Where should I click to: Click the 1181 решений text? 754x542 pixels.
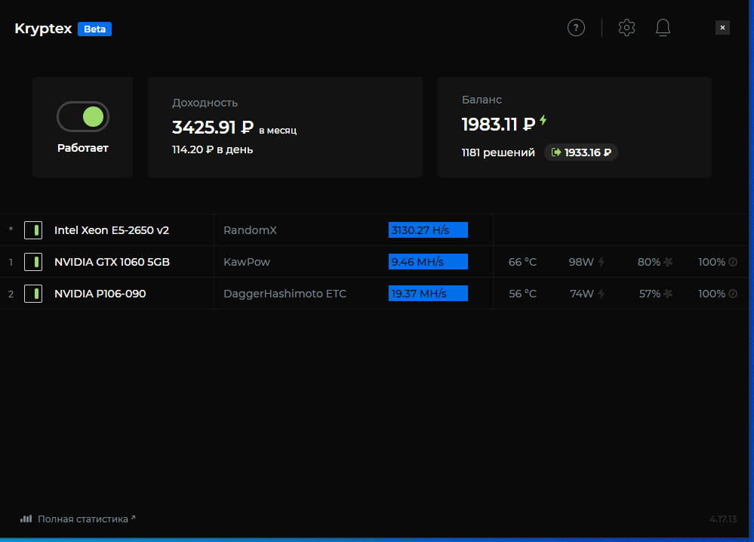pos(498,152)
